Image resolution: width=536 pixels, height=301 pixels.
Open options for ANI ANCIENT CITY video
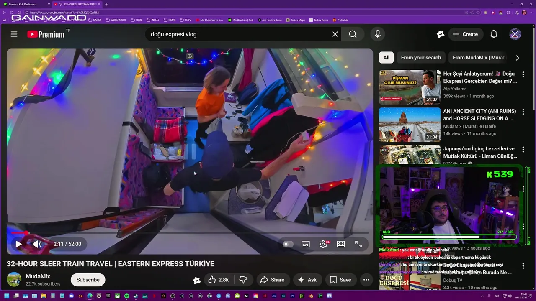point(523,112)
